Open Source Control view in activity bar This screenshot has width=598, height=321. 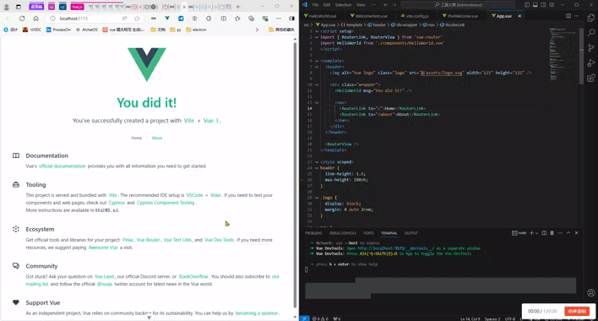click(x=590, y=47)
